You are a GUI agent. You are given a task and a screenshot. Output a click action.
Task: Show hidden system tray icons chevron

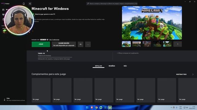171,108
